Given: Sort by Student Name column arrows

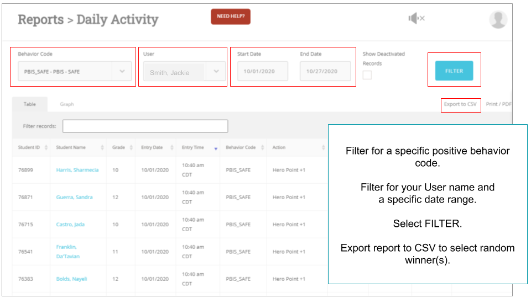Looking at the screenshot, I should coord(102,148).
